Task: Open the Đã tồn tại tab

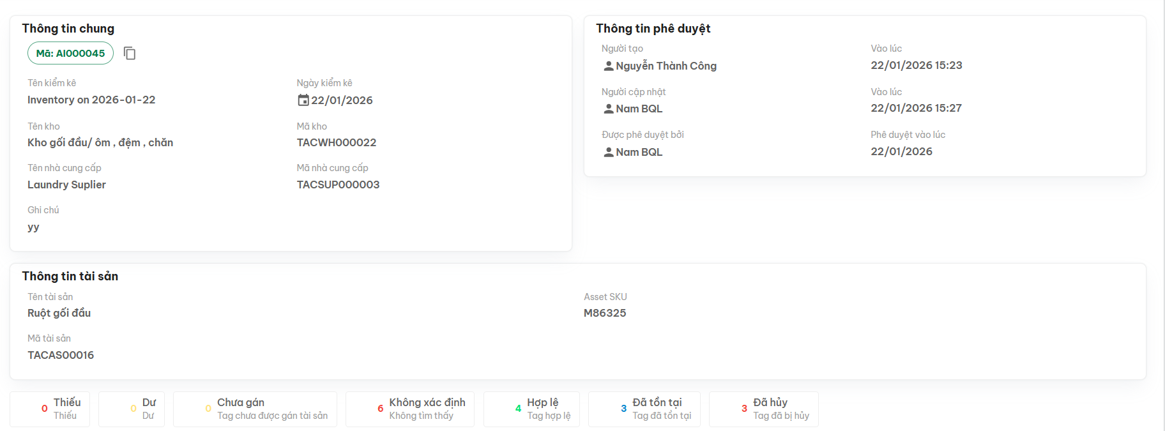Action: 644,409
